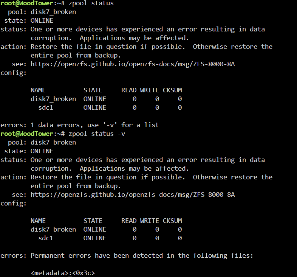Click 'Permanent errors have been detected' line
This screenshot has width=297, height=277.
point(127,255)
